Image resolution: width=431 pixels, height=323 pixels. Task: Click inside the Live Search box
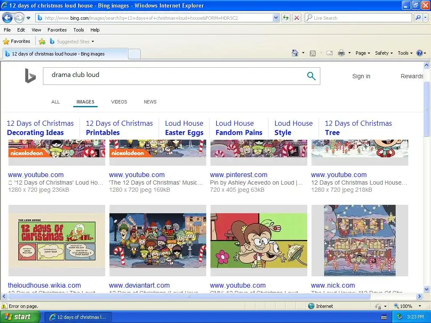(x=359, y=18)
